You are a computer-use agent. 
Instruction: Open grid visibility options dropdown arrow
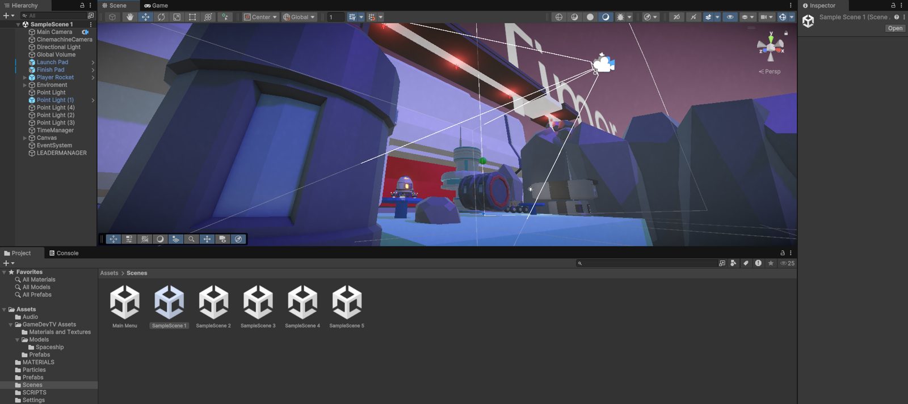[x=361, y=17]
